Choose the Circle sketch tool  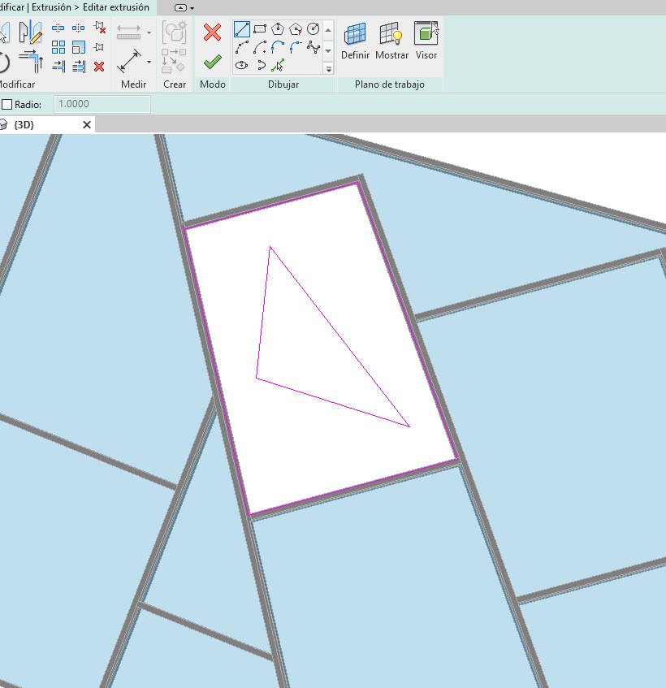(x=314, y=30)
